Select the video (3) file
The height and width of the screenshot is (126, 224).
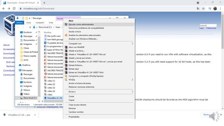click(51, 88)
